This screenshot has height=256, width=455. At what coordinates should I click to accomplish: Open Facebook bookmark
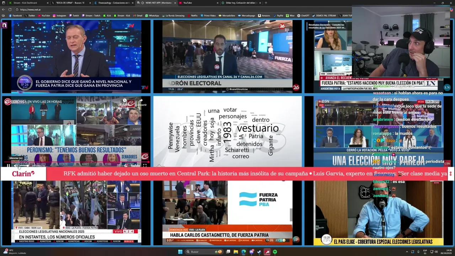pos(15,16)
